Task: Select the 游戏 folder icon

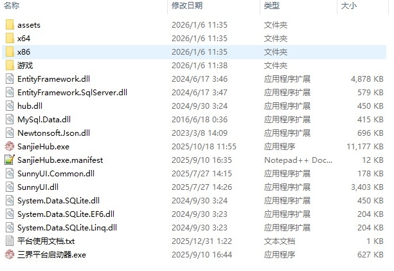Action: pos(10,66)
